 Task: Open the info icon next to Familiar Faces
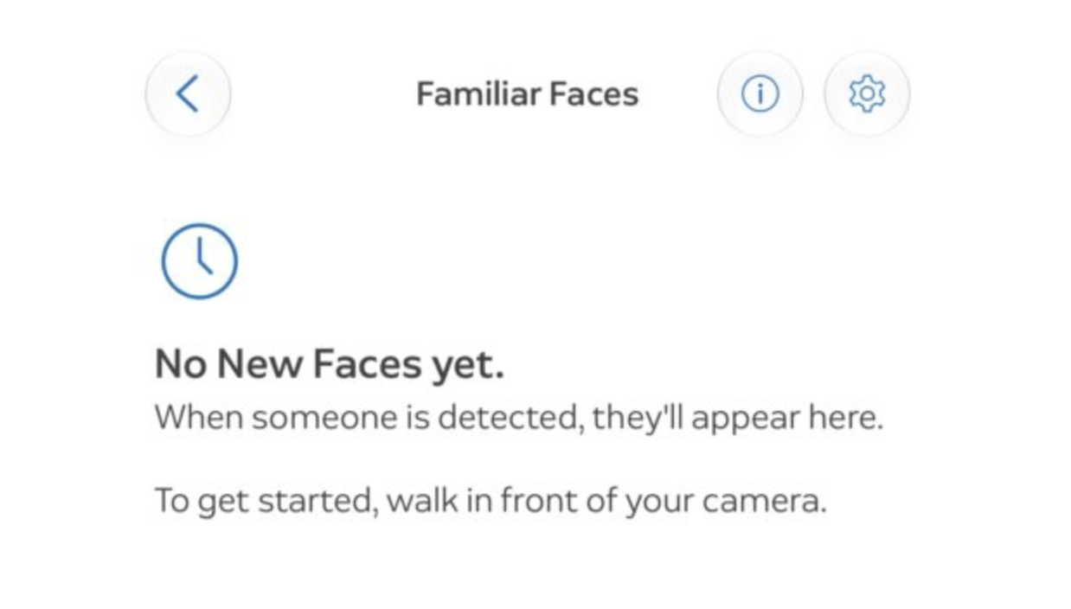(x=760, y=93)
